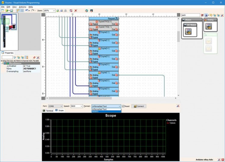Click the Zoom In magnifier icon
Screen dimensions: 225x162
coord(58,10)
